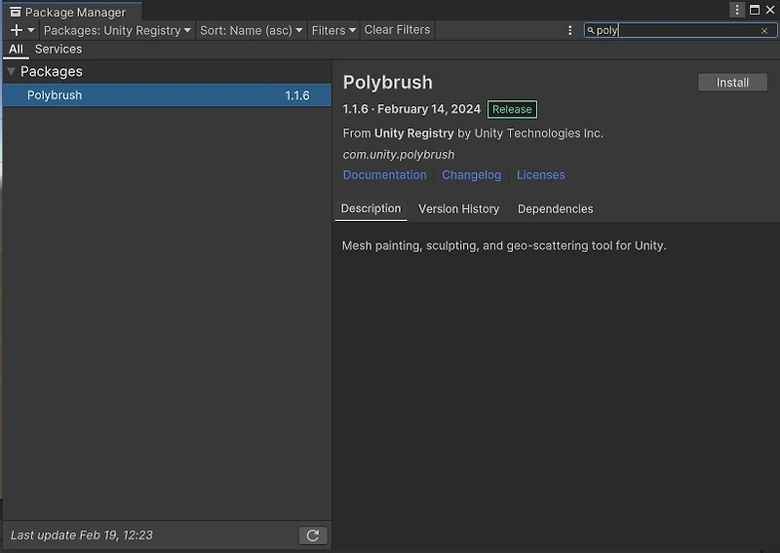Open the Packages: Unity Registry dropdown
The image size is (780, 553).
pyautogui.click(x=118, y=30)
